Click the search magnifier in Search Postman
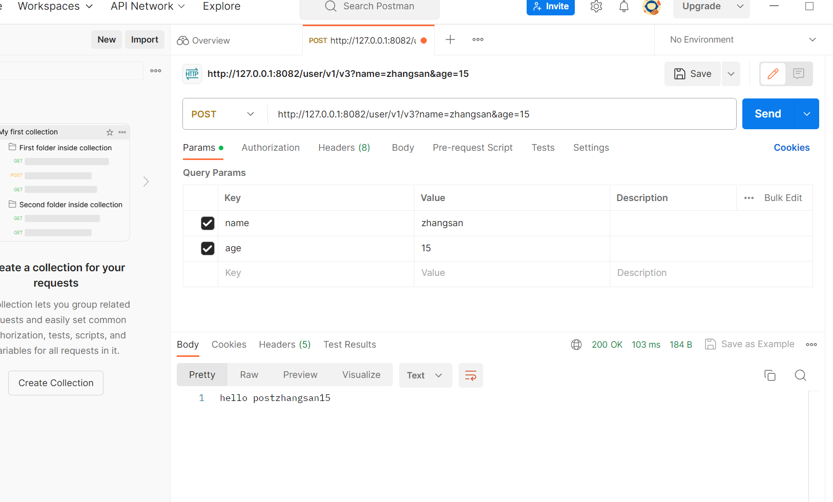Screen dimensions: 833x502 pos(331,6)
